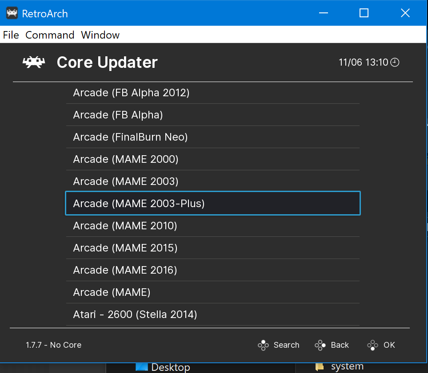This screenshot has width=428, height=373.
Task: Select Arcade (FinalBurn Neo) core
Action: coord(212,137)
